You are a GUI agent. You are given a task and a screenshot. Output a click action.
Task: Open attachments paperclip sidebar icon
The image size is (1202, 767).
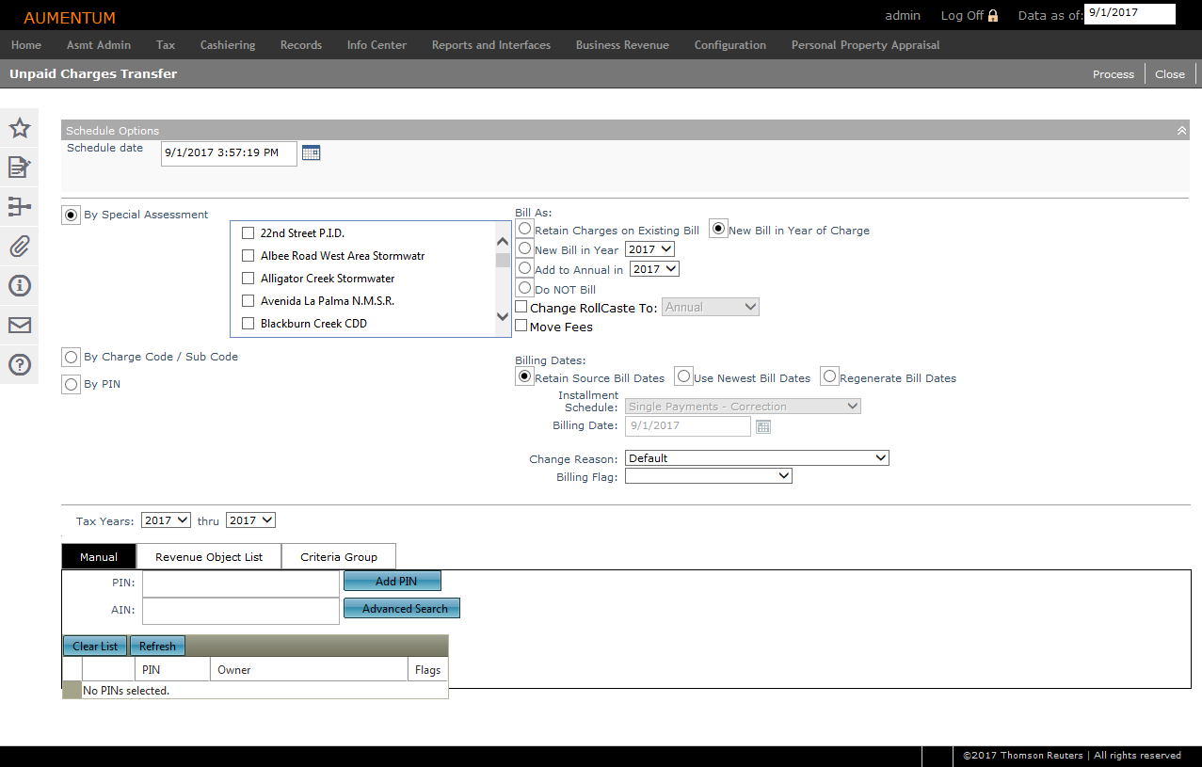click(x=20, y=247)
